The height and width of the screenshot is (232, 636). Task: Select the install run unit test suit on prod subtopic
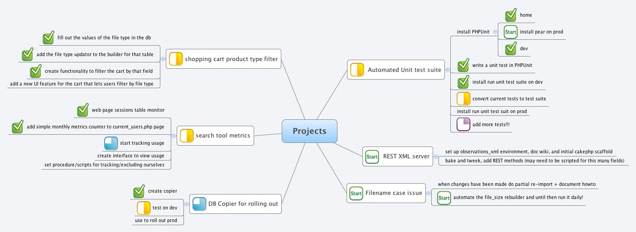(491, 111)
